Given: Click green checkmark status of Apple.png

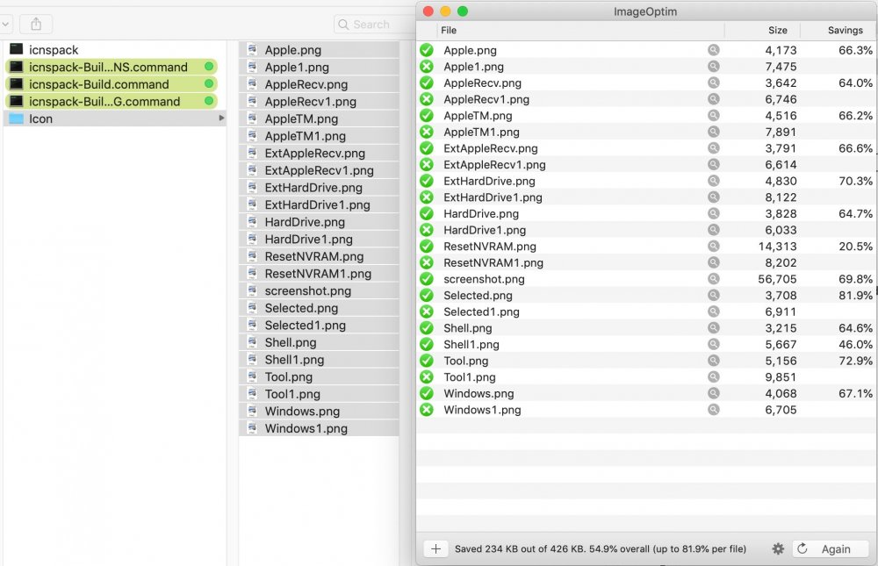Looking at the screenshot, I should pyautogui.click(x=427, y=50).
